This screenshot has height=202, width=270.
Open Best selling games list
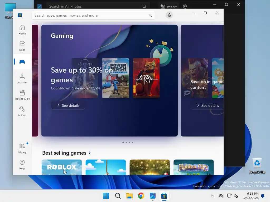(x=64, y=153)
